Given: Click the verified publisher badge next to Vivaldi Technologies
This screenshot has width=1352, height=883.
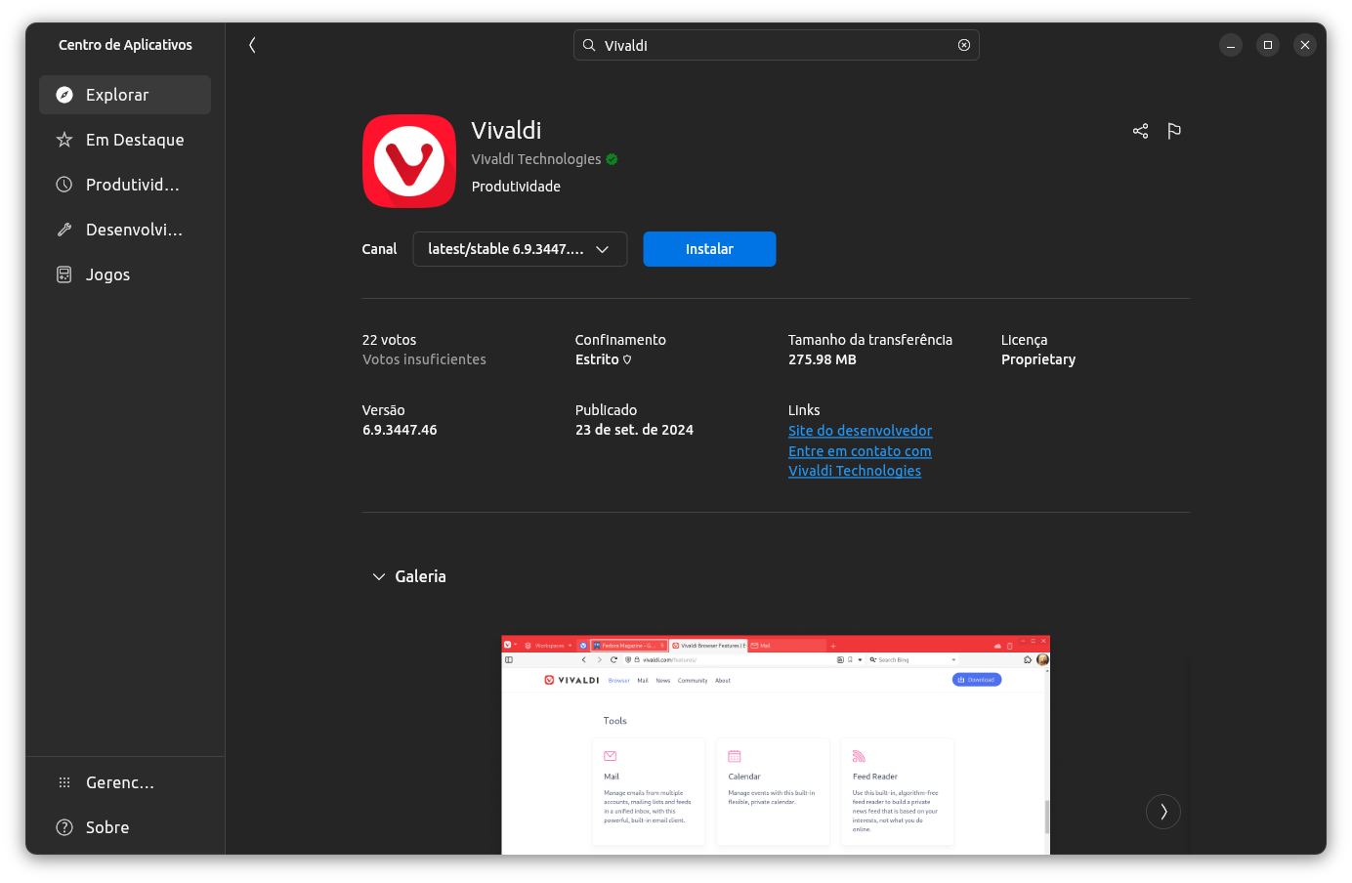Looking at the screenshot, I should (x=612, y=159).
